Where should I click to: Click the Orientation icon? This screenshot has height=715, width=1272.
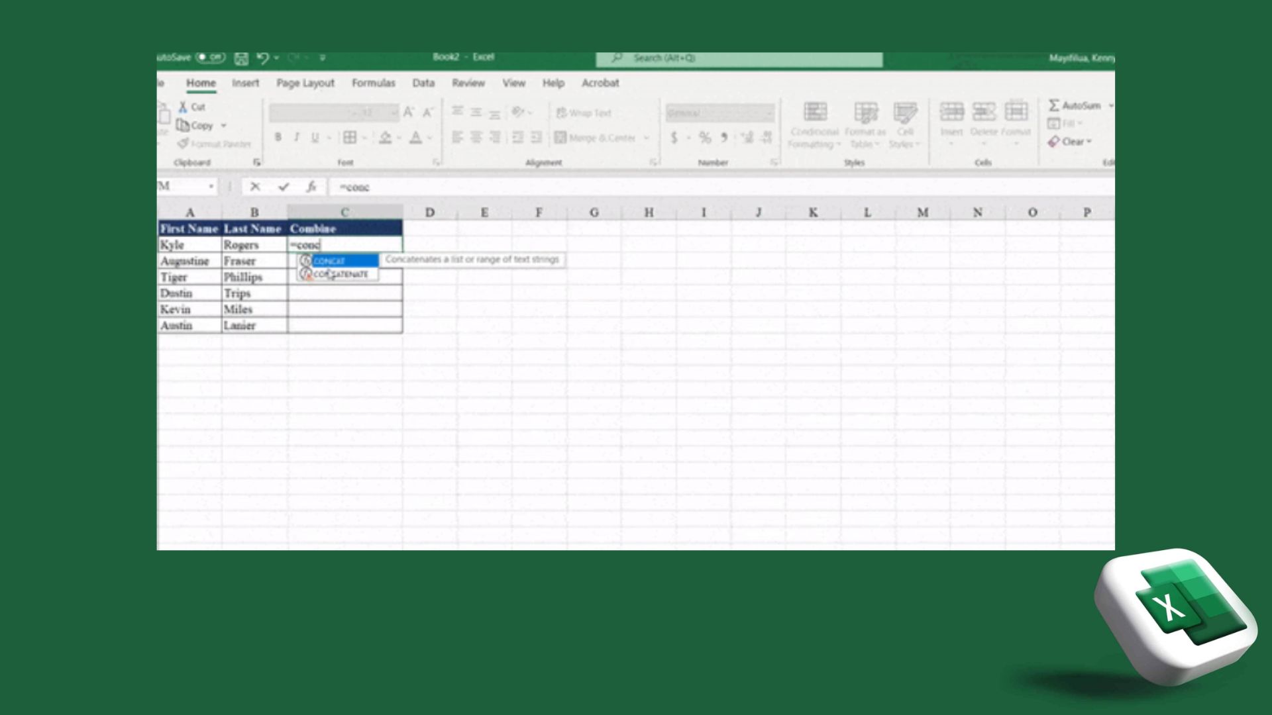(x=519, y=112)
